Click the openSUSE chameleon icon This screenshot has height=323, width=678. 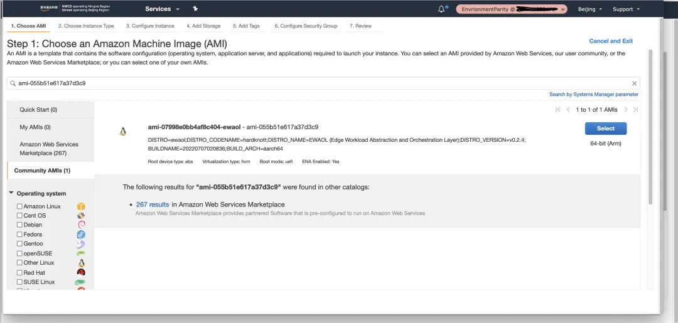click(81, 253)
